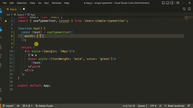Open the File menu
This screenshot has height=108, width=193.
(x=5, y=3)
